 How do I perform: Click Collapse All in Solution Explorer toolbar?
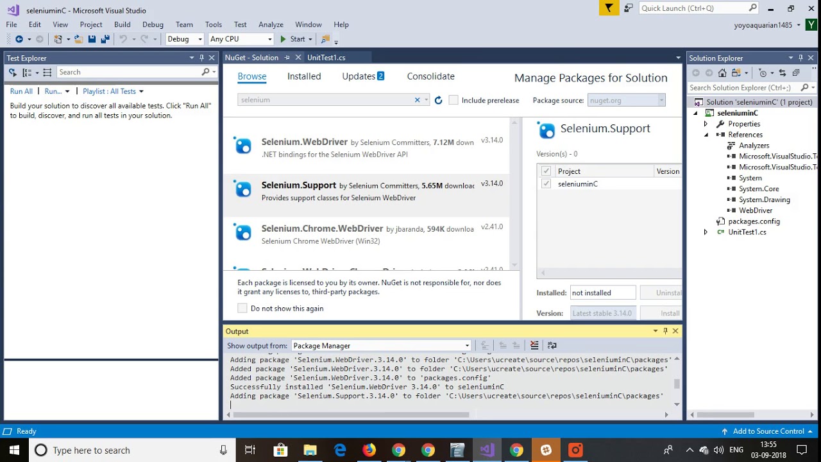tap(796, 73)
